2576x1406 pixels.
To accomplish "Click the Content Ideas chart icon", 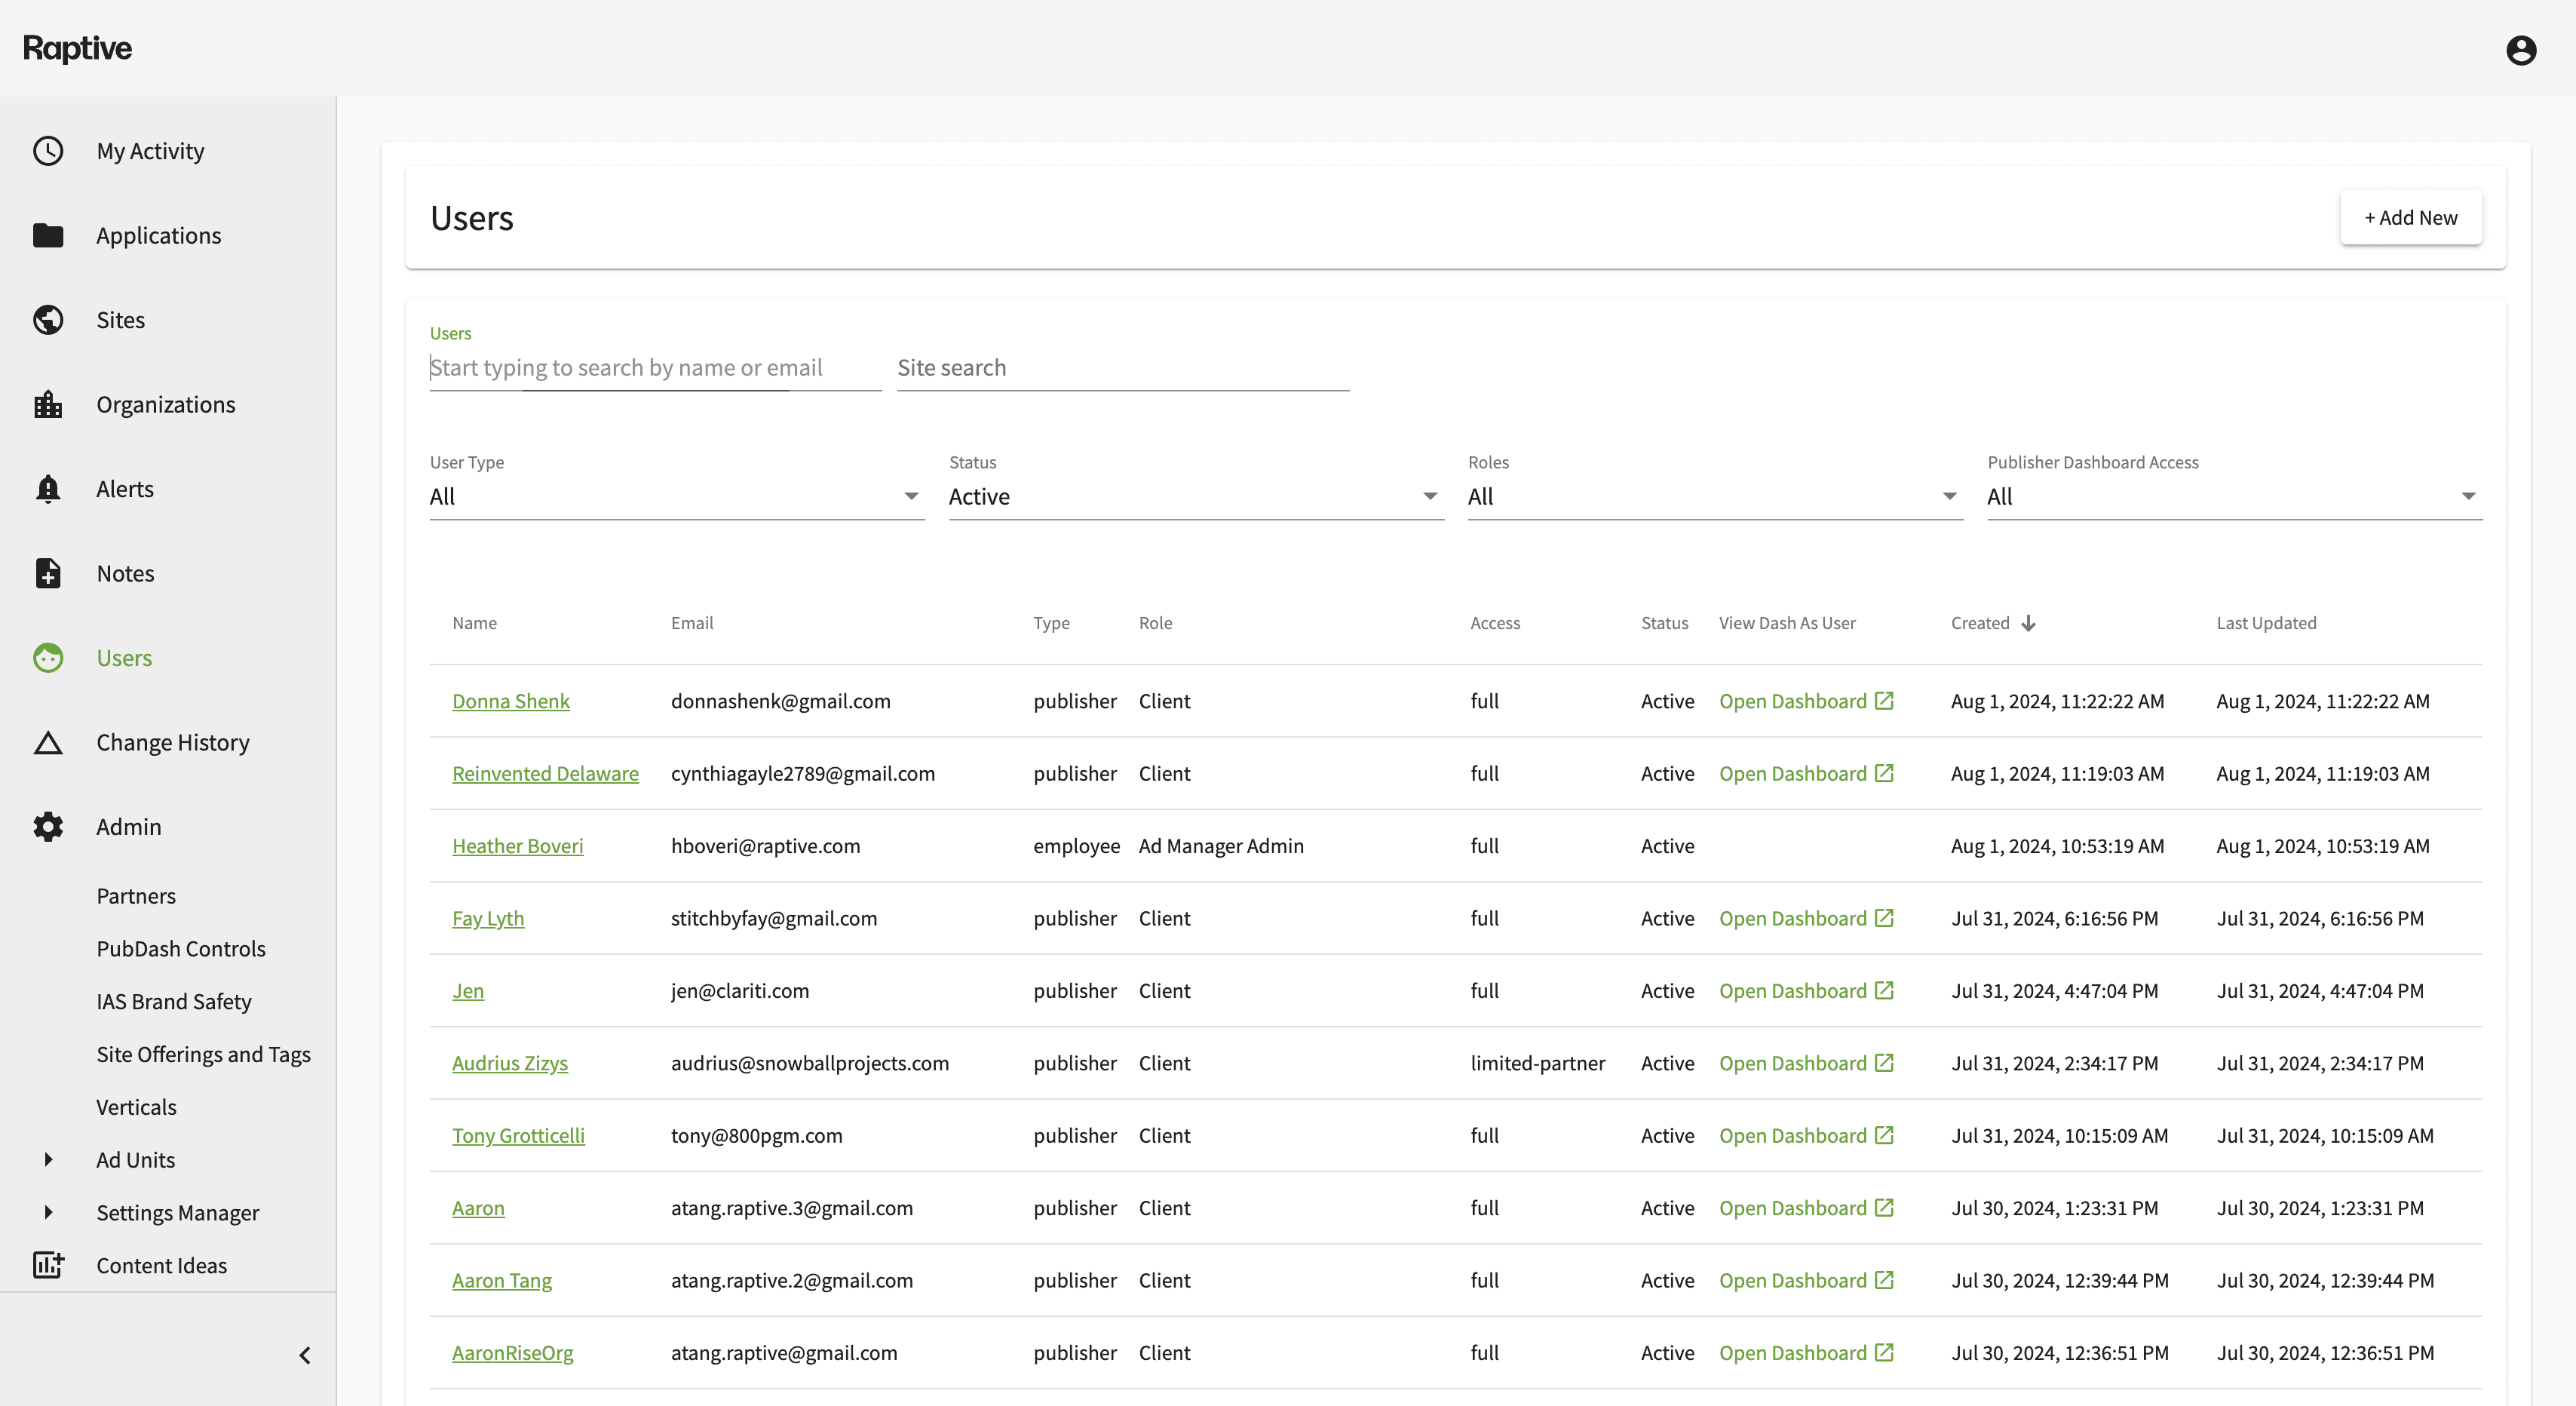I will pos(48,1265).
